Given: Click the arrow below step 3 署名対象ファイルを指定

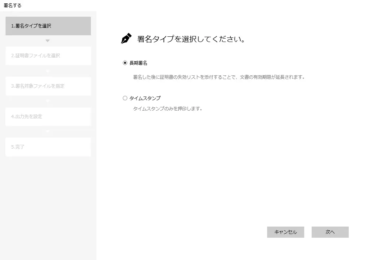Looking at the screenshot, I should click(x=47, y=101).
